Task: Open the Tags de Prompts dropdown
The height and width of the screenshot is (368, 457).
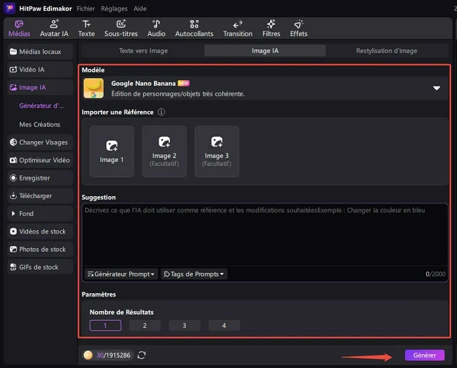Action: pyautogui.click(x=194, y=274)
